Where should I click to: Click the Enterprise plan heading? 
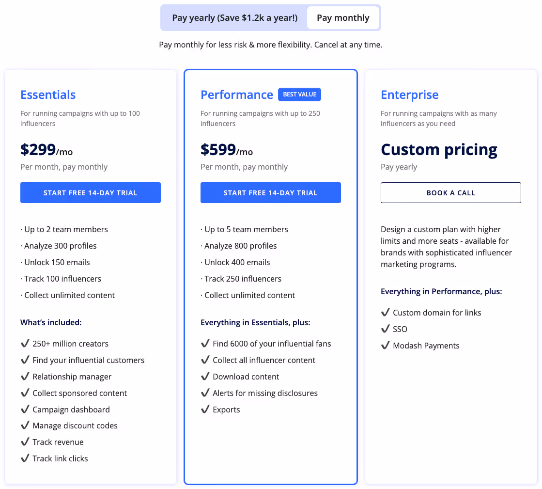[x=410, y=95]
